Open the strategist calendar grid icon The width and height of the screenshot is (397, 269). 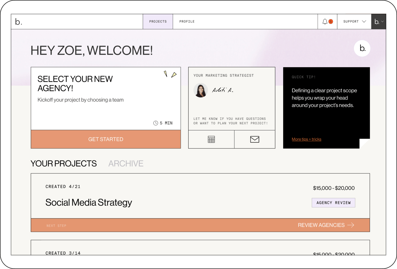[211, 139]
